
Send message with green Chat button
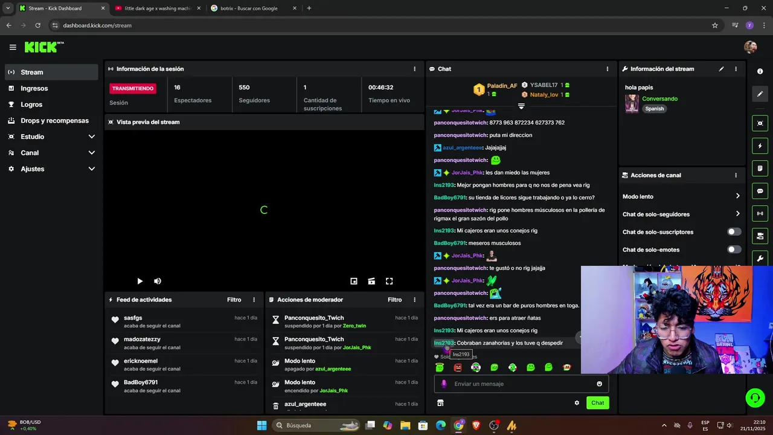(597, 403)
